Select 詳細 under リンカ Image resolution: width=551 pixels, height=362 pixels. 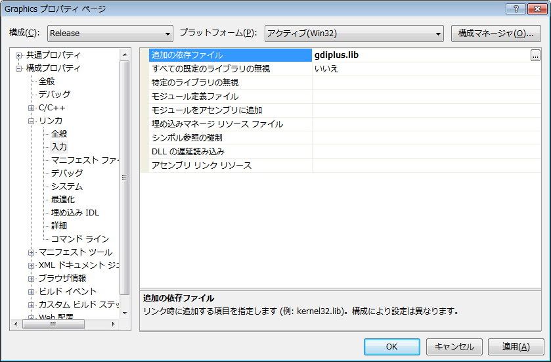[59, 225]
